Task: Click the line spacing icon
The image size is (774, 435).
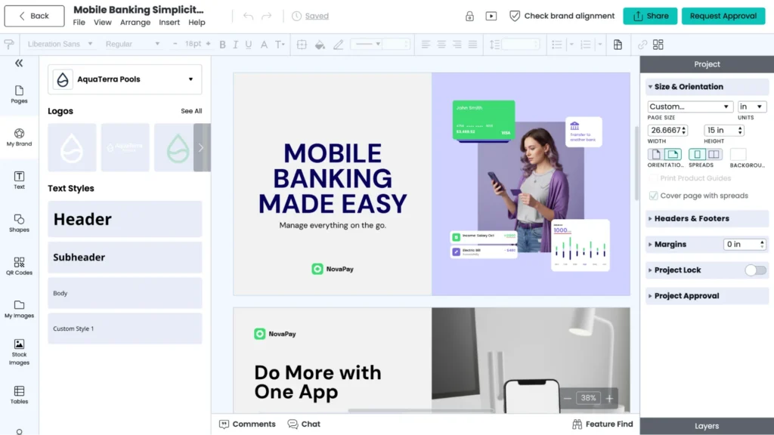Action: coord(494,45)
